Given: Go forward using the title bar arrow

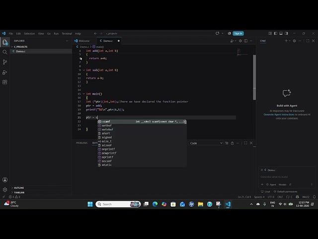Looking at the screenshot, I should [101, 33].
